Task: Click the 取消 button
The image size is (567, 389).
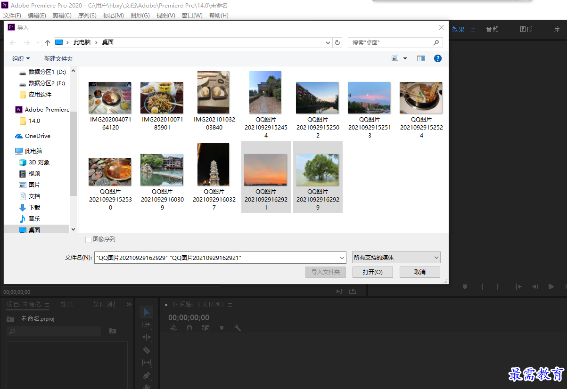Action: click(420, 272)
